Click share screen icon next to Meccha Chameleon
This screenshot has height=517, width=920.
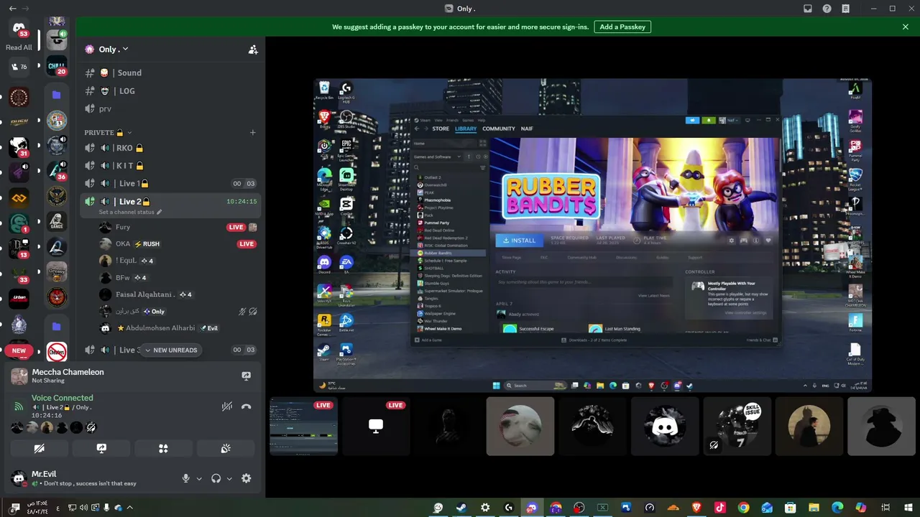click(246, 376)
